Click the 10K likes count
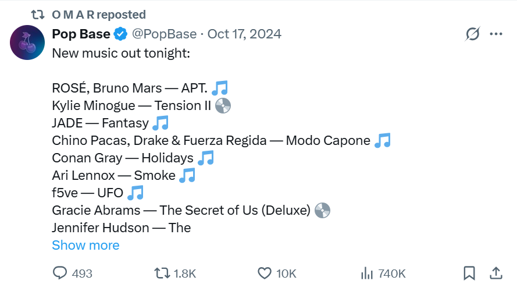Viewport: 517px width, 291px height. 286,274
